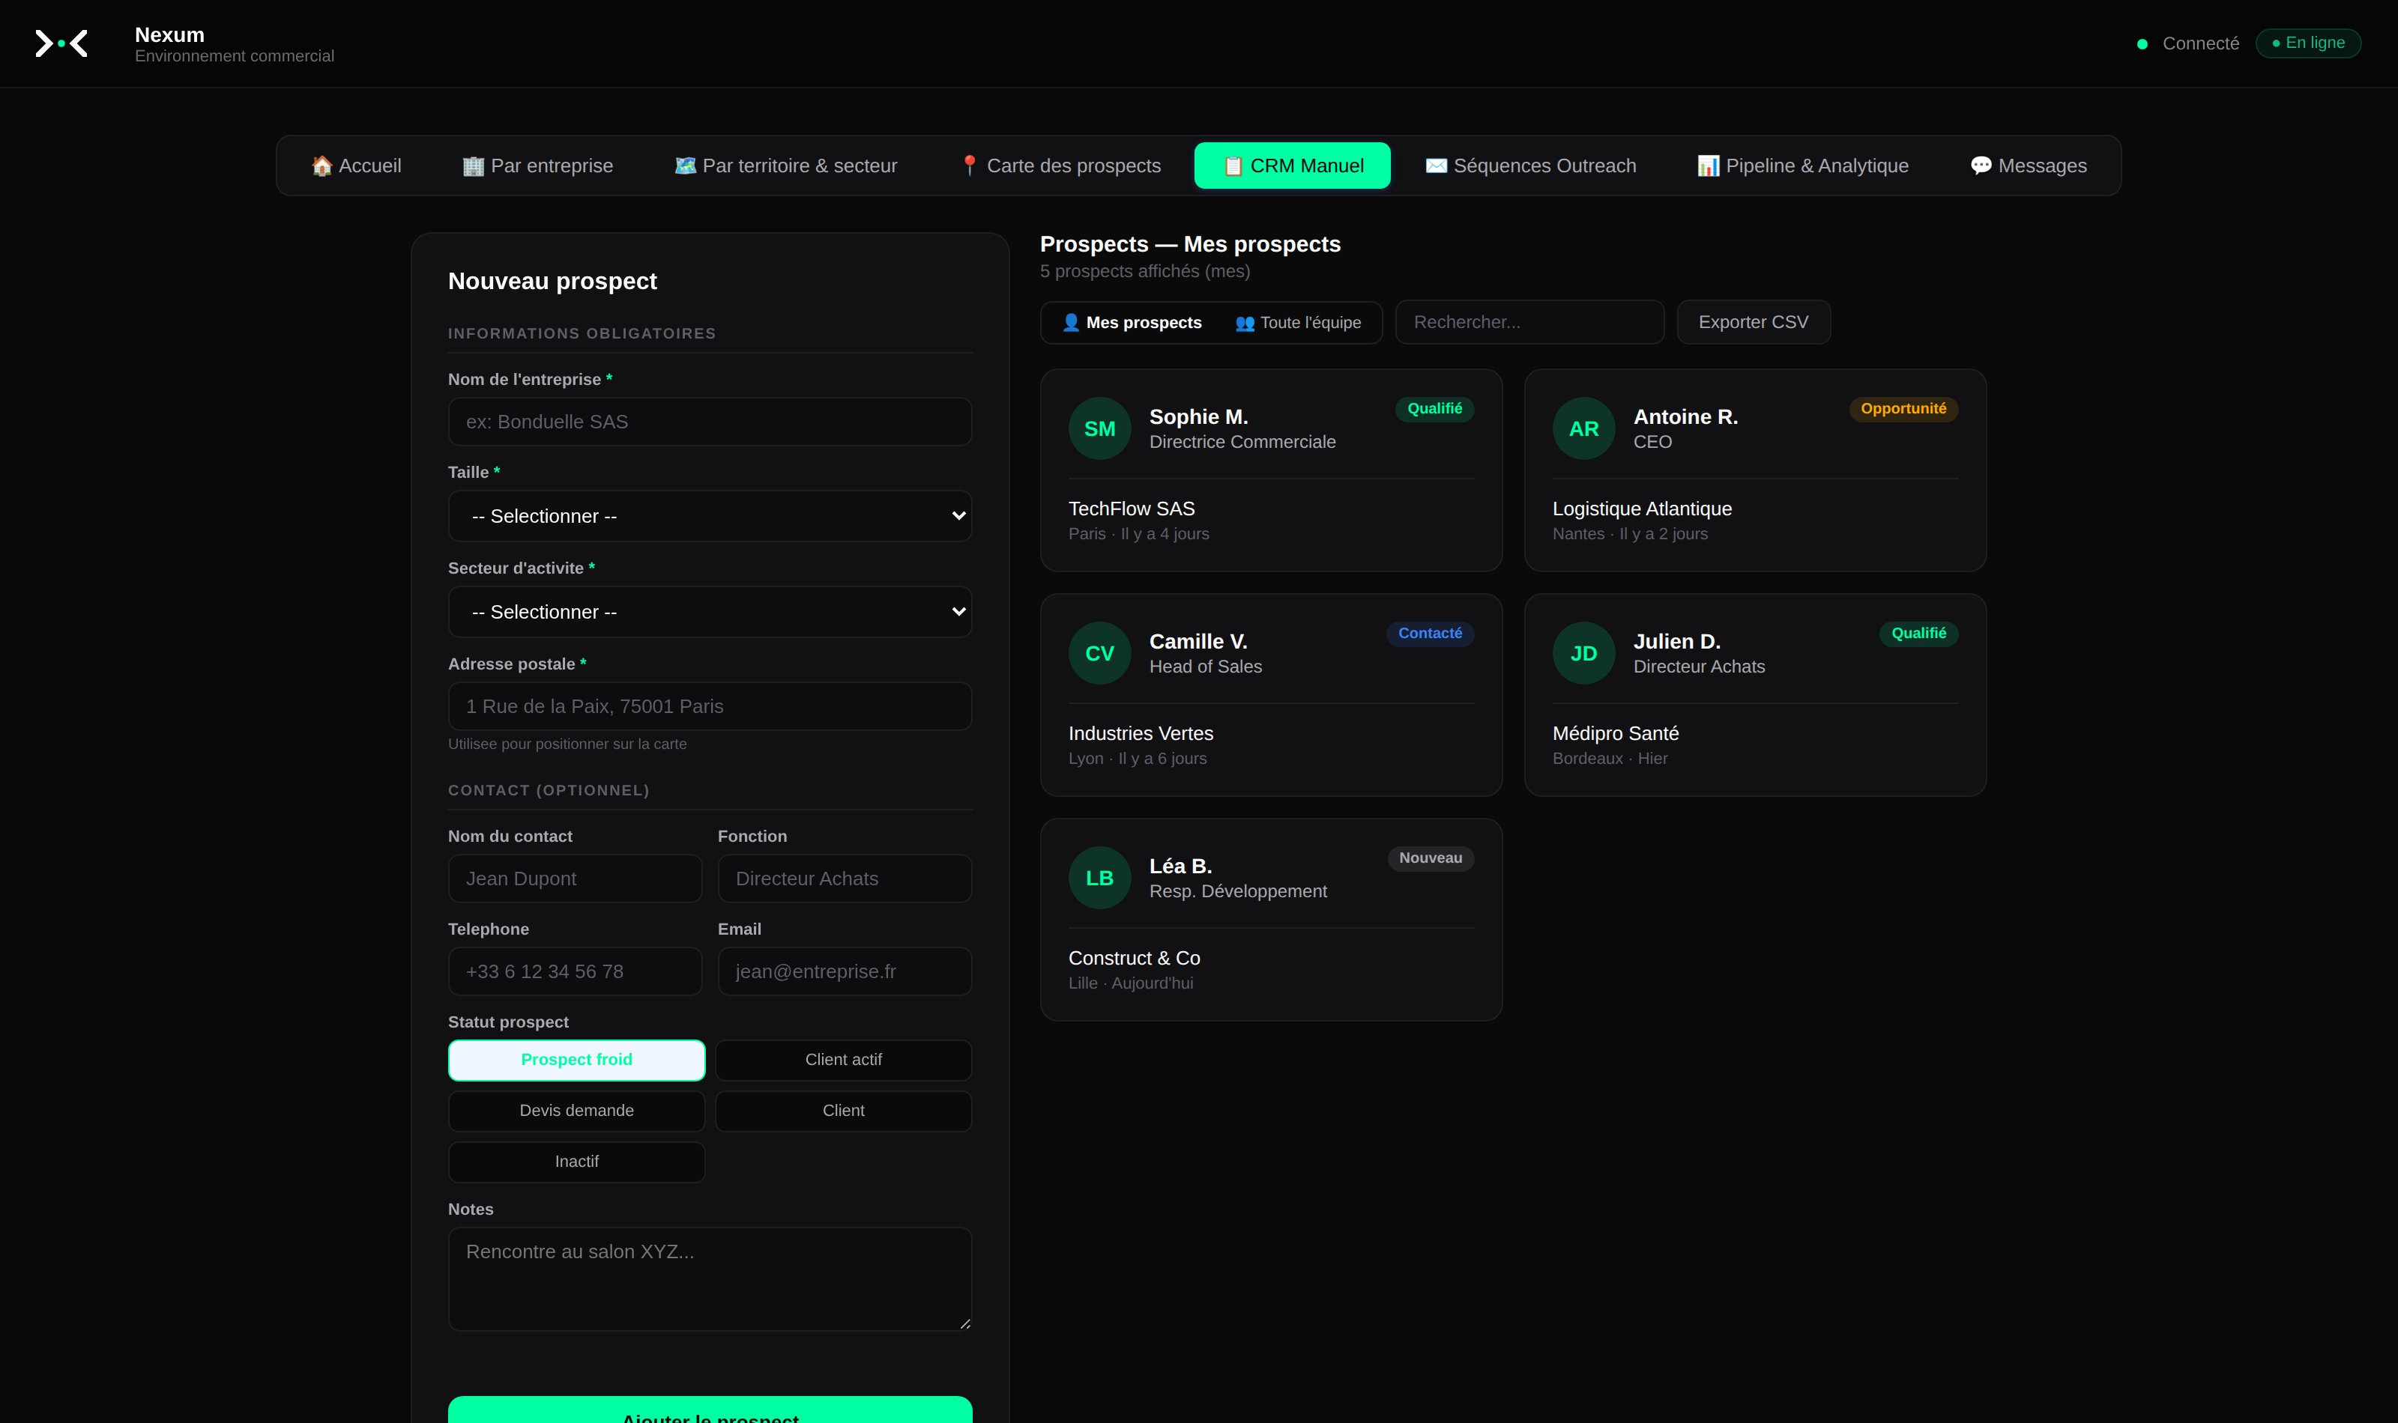The image size is (2398, 1423).
Task: Click TechFlow SAS company name
Action: [1131, 509]
